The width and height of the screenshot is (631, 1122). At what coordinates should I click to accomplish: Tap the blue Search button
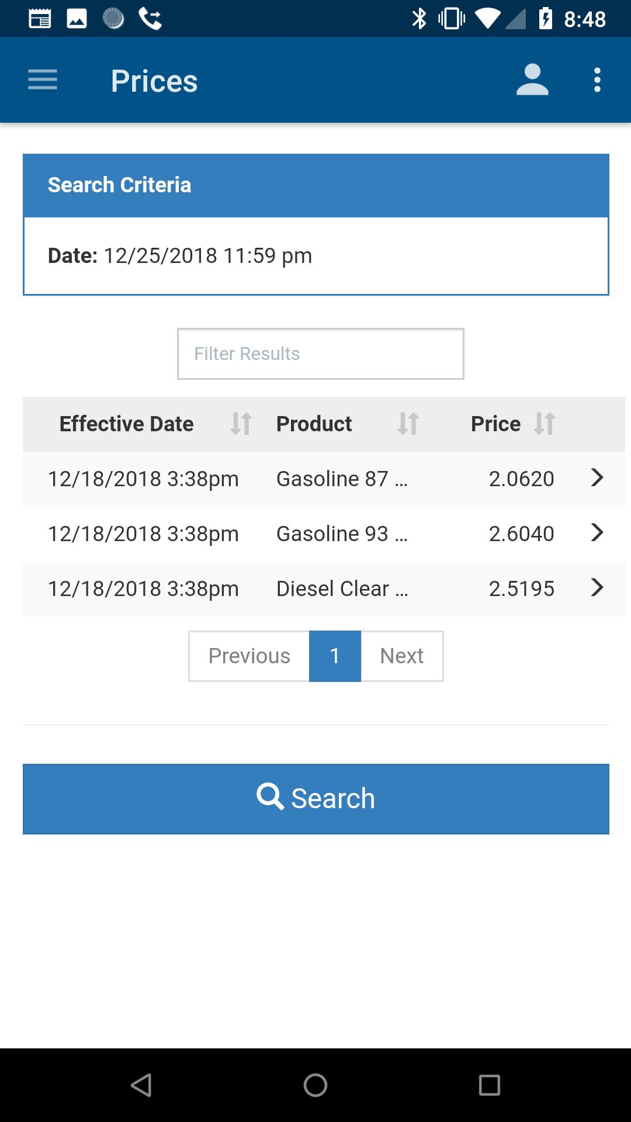coord(316,799)
